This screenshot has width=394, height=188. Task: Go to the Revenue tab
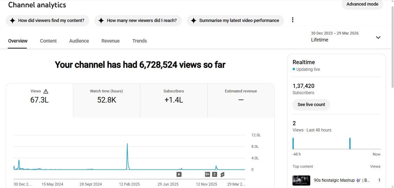pyautogui.click(x=110, y=41)
